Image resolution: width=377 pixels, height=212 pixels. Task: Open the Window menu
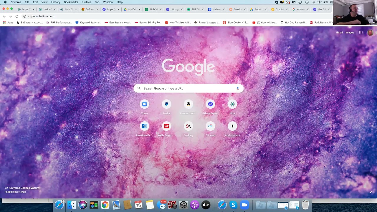[x=108, y=2]
